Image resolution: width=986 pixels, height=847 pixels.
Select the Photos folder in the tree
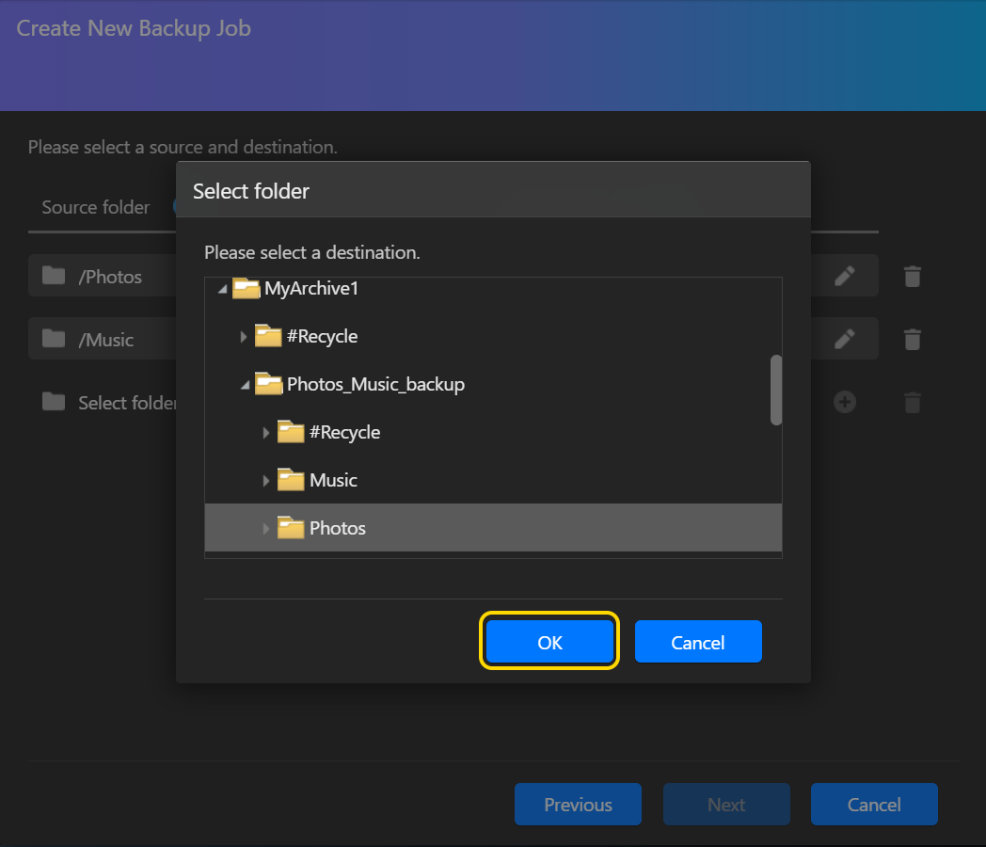coord(337,528)
